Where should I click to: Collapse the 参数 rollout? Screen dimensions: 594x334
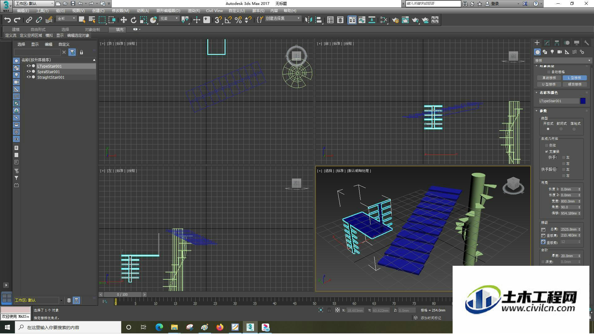tap(537, 111)
